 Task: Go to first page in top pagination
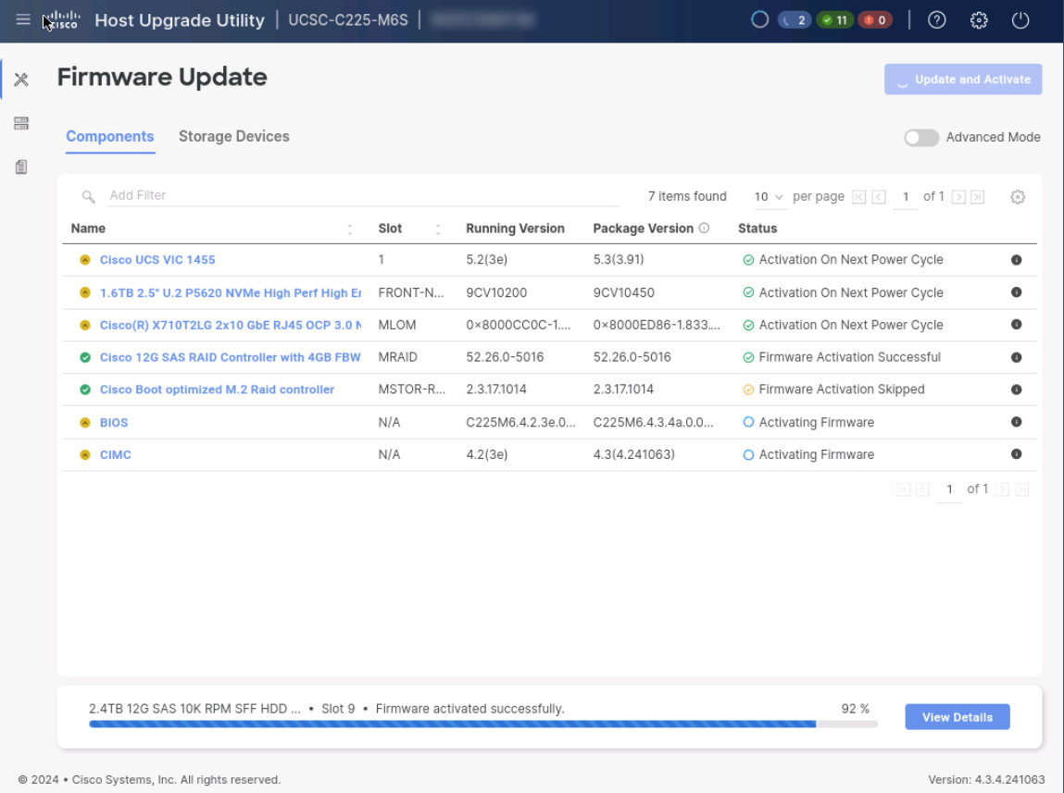coord(859,196)
